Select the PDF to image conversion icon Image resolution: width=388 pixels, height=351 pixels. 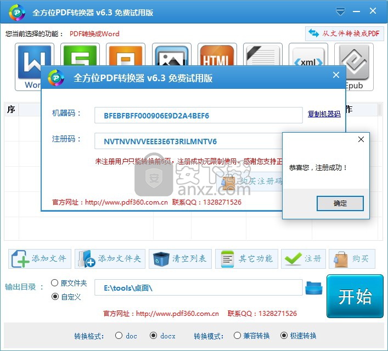click(x=171, y=54)
